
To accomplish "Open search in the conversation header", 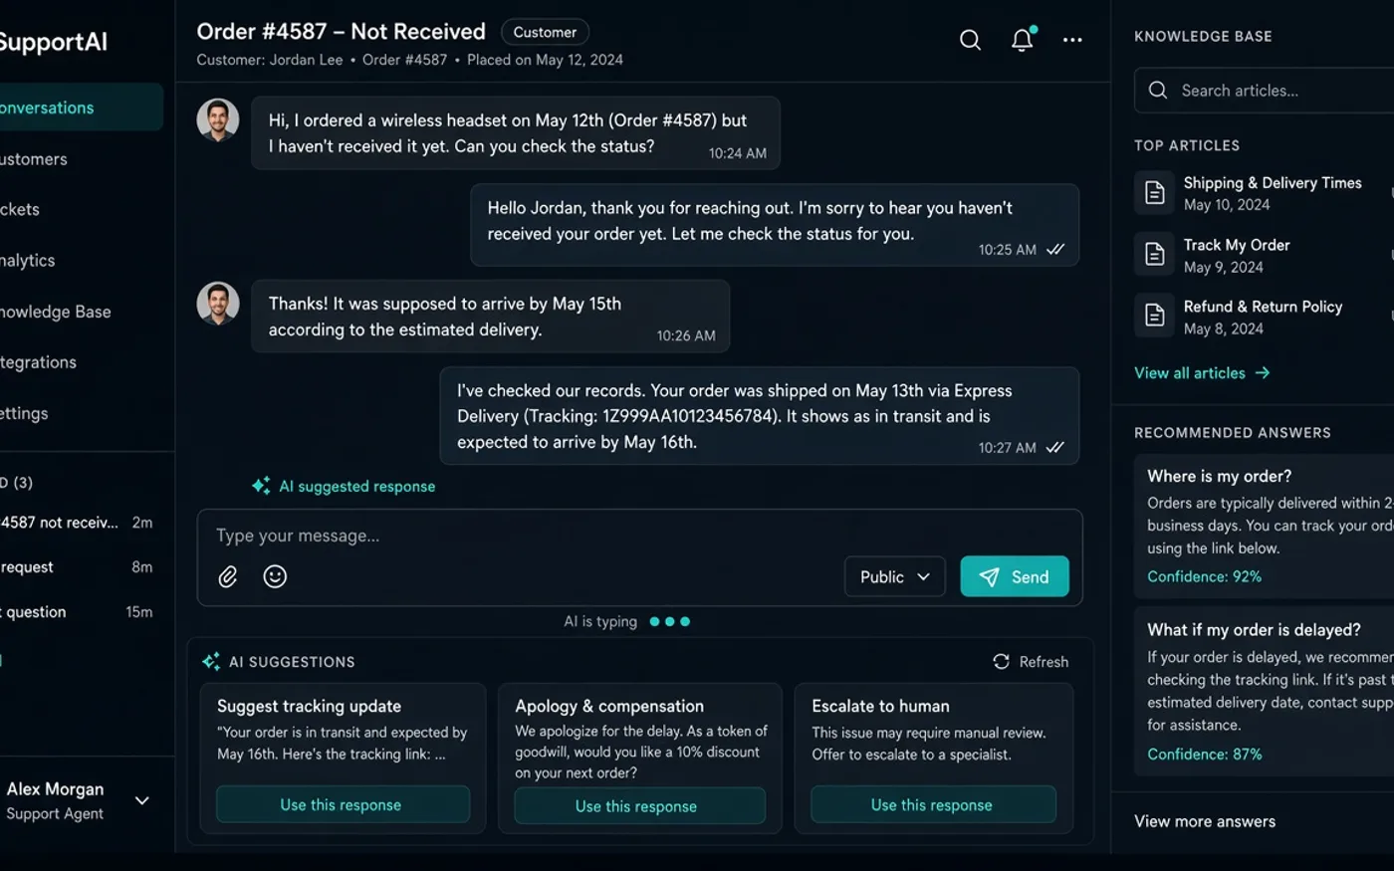I will coord(970,40).
